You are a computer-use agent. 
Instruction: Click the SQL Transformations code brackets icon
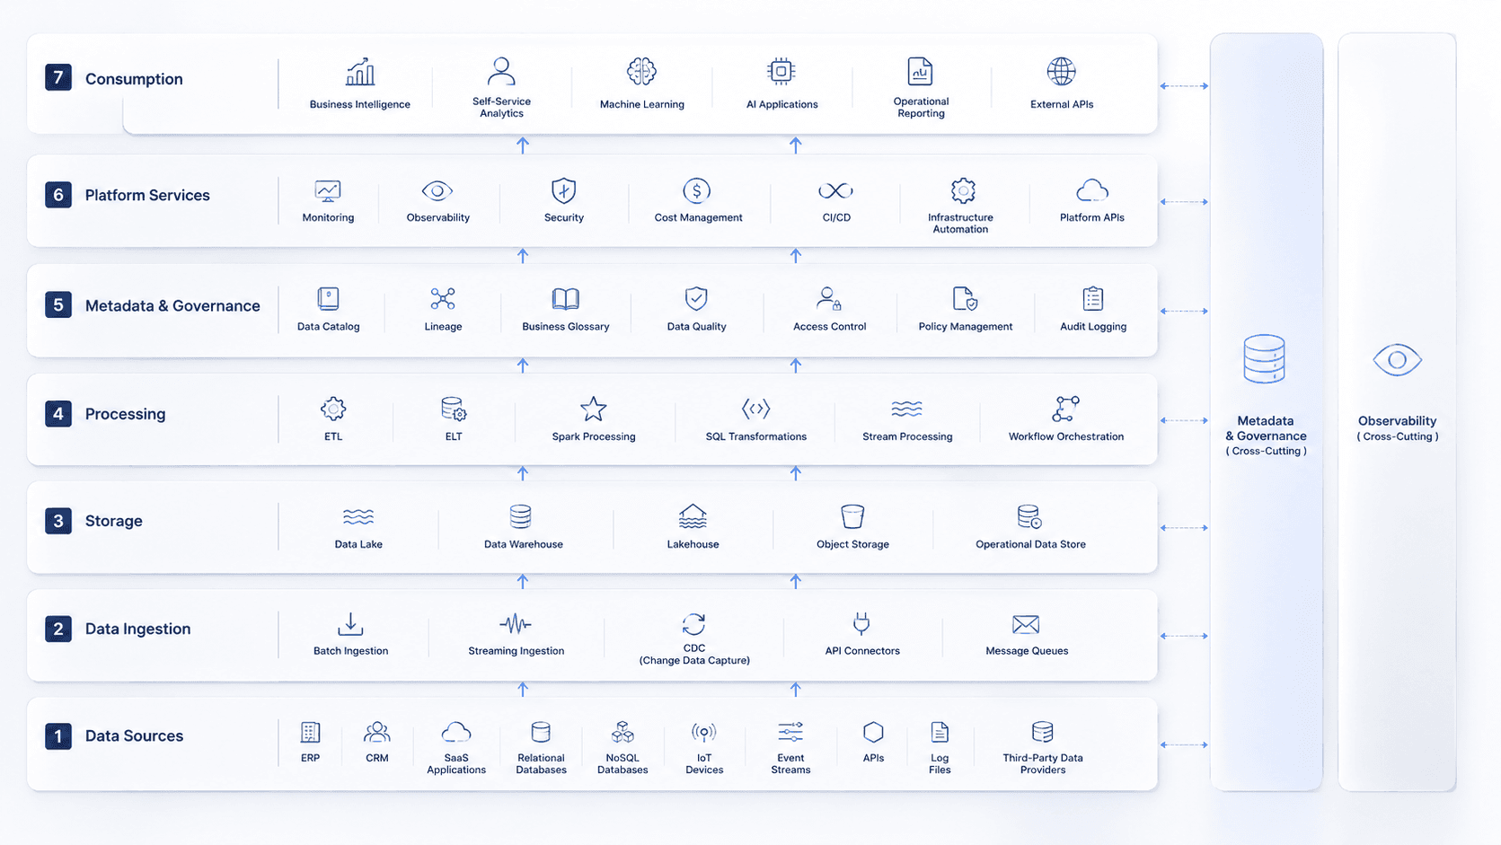[755, 409]
